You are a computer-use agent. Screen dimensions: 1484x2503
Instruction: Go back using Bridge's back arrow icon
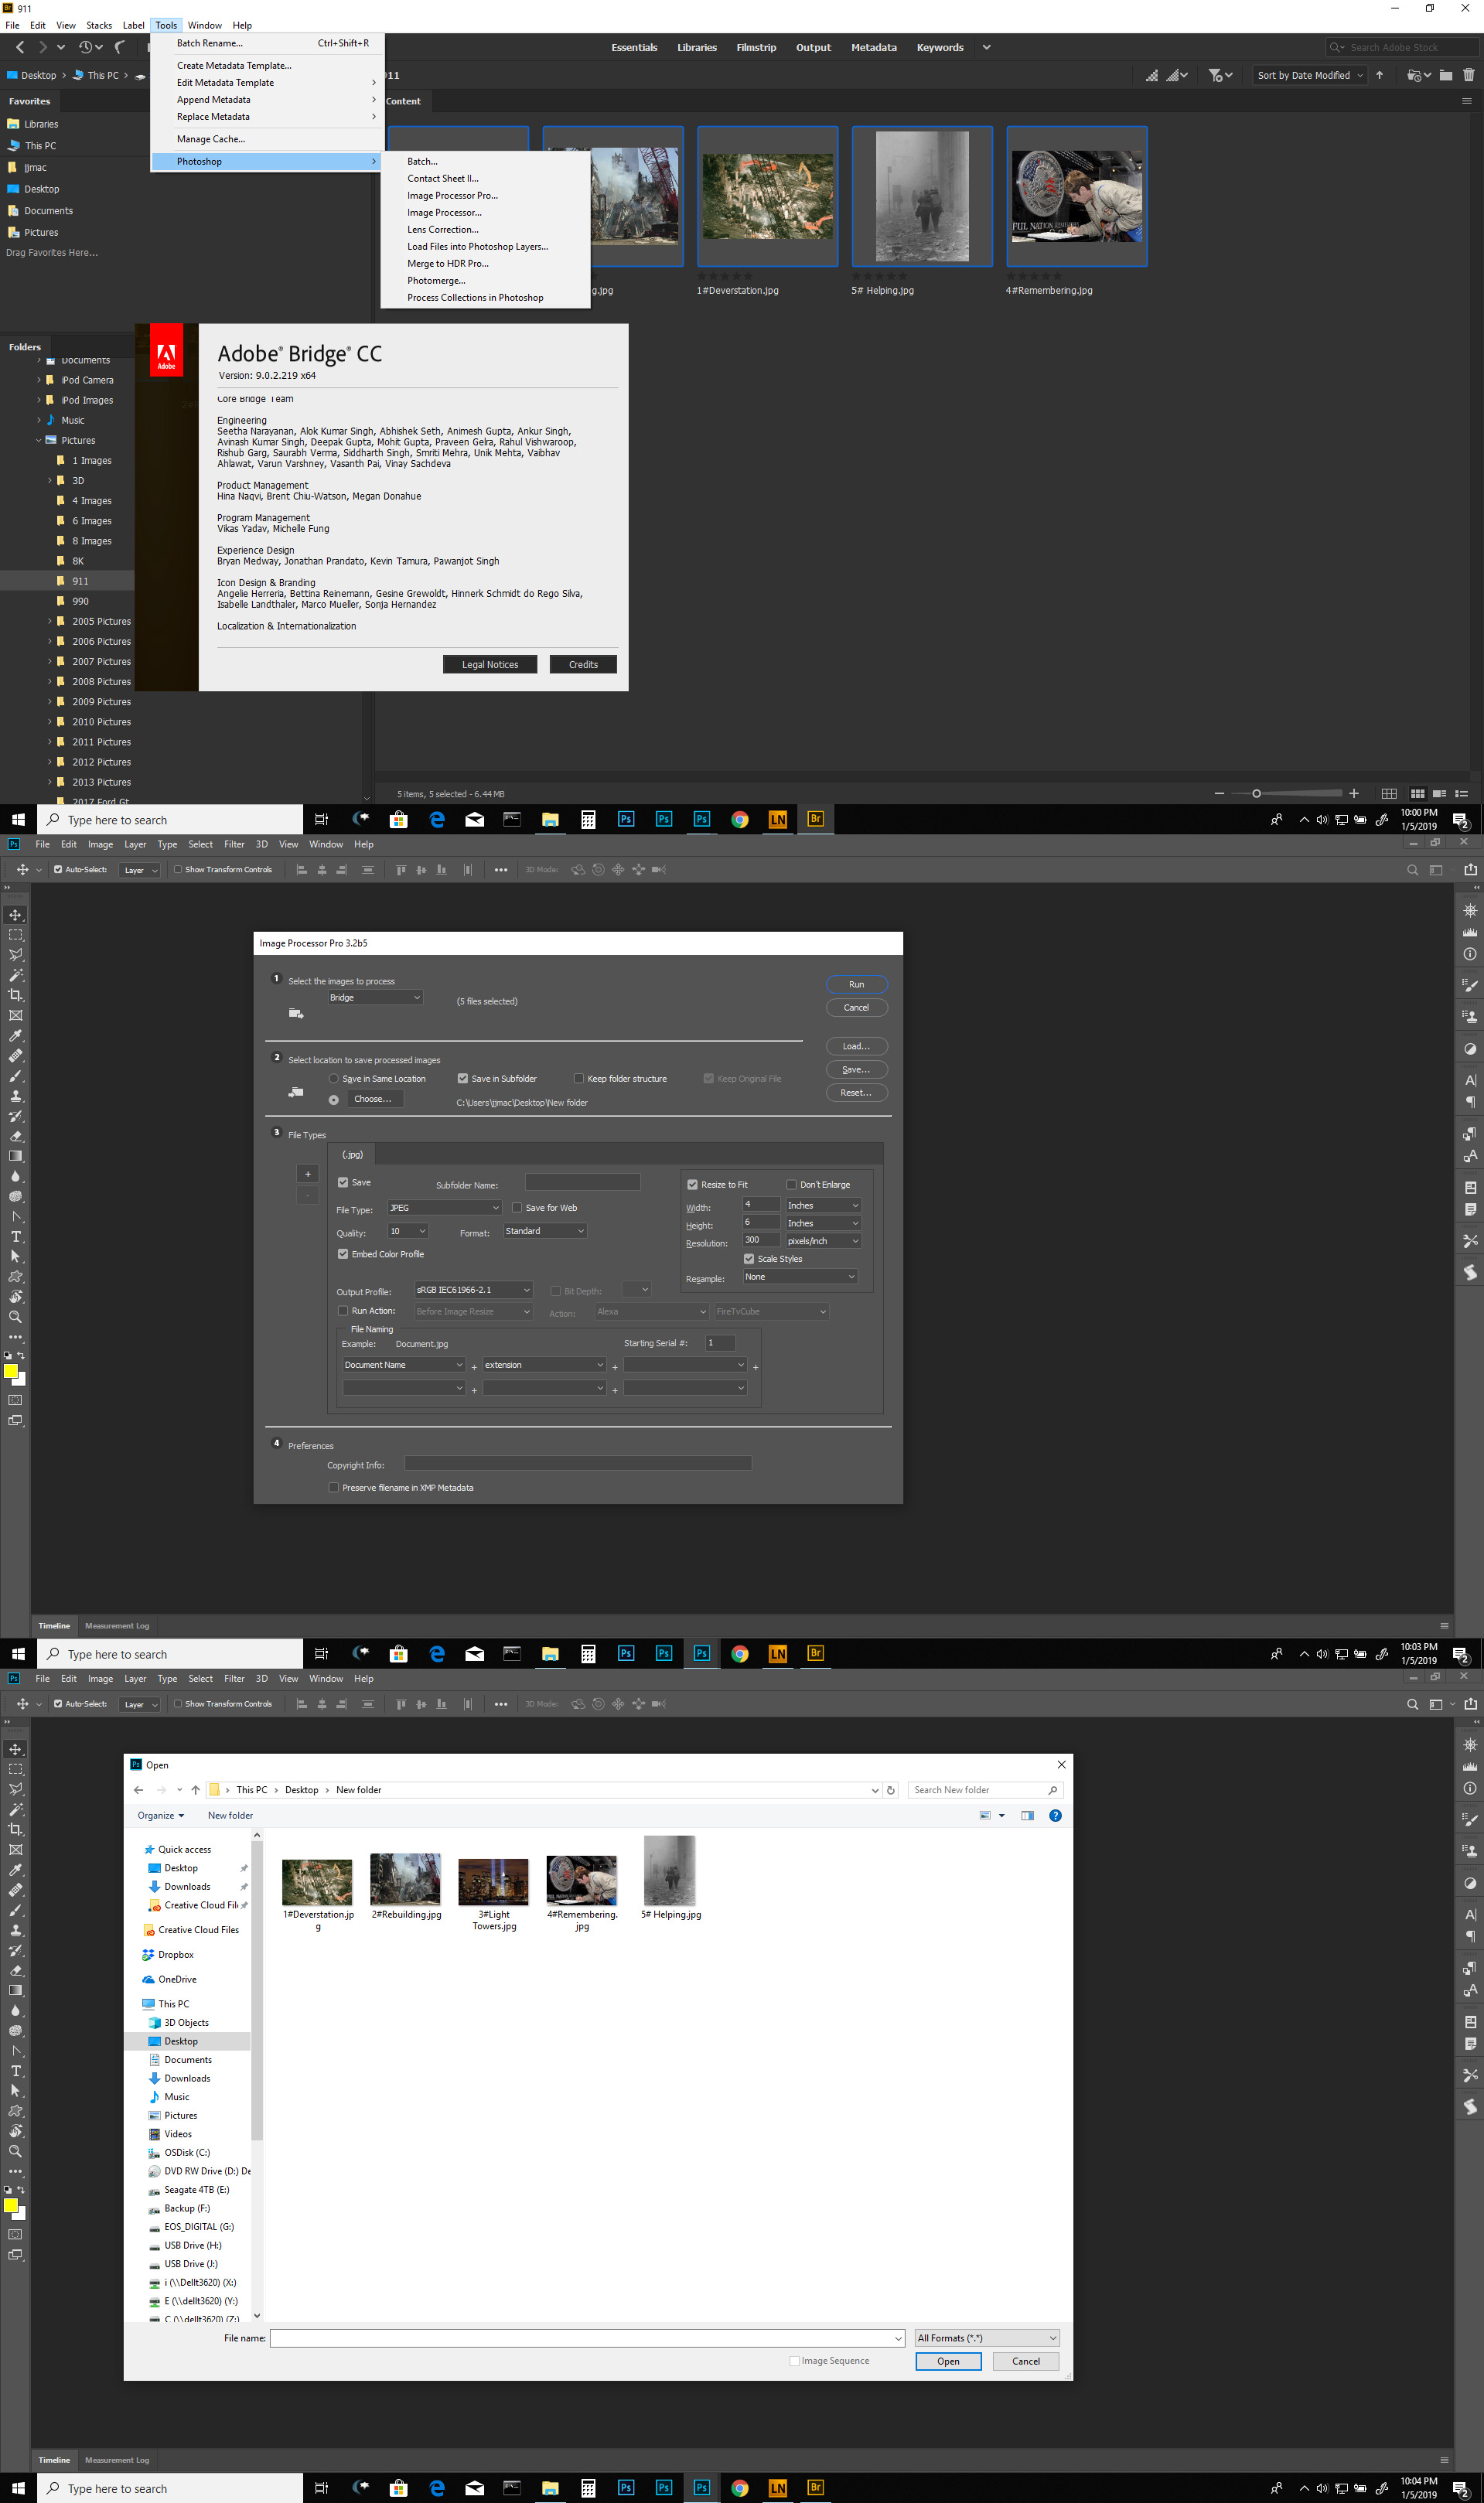point(20,47)
